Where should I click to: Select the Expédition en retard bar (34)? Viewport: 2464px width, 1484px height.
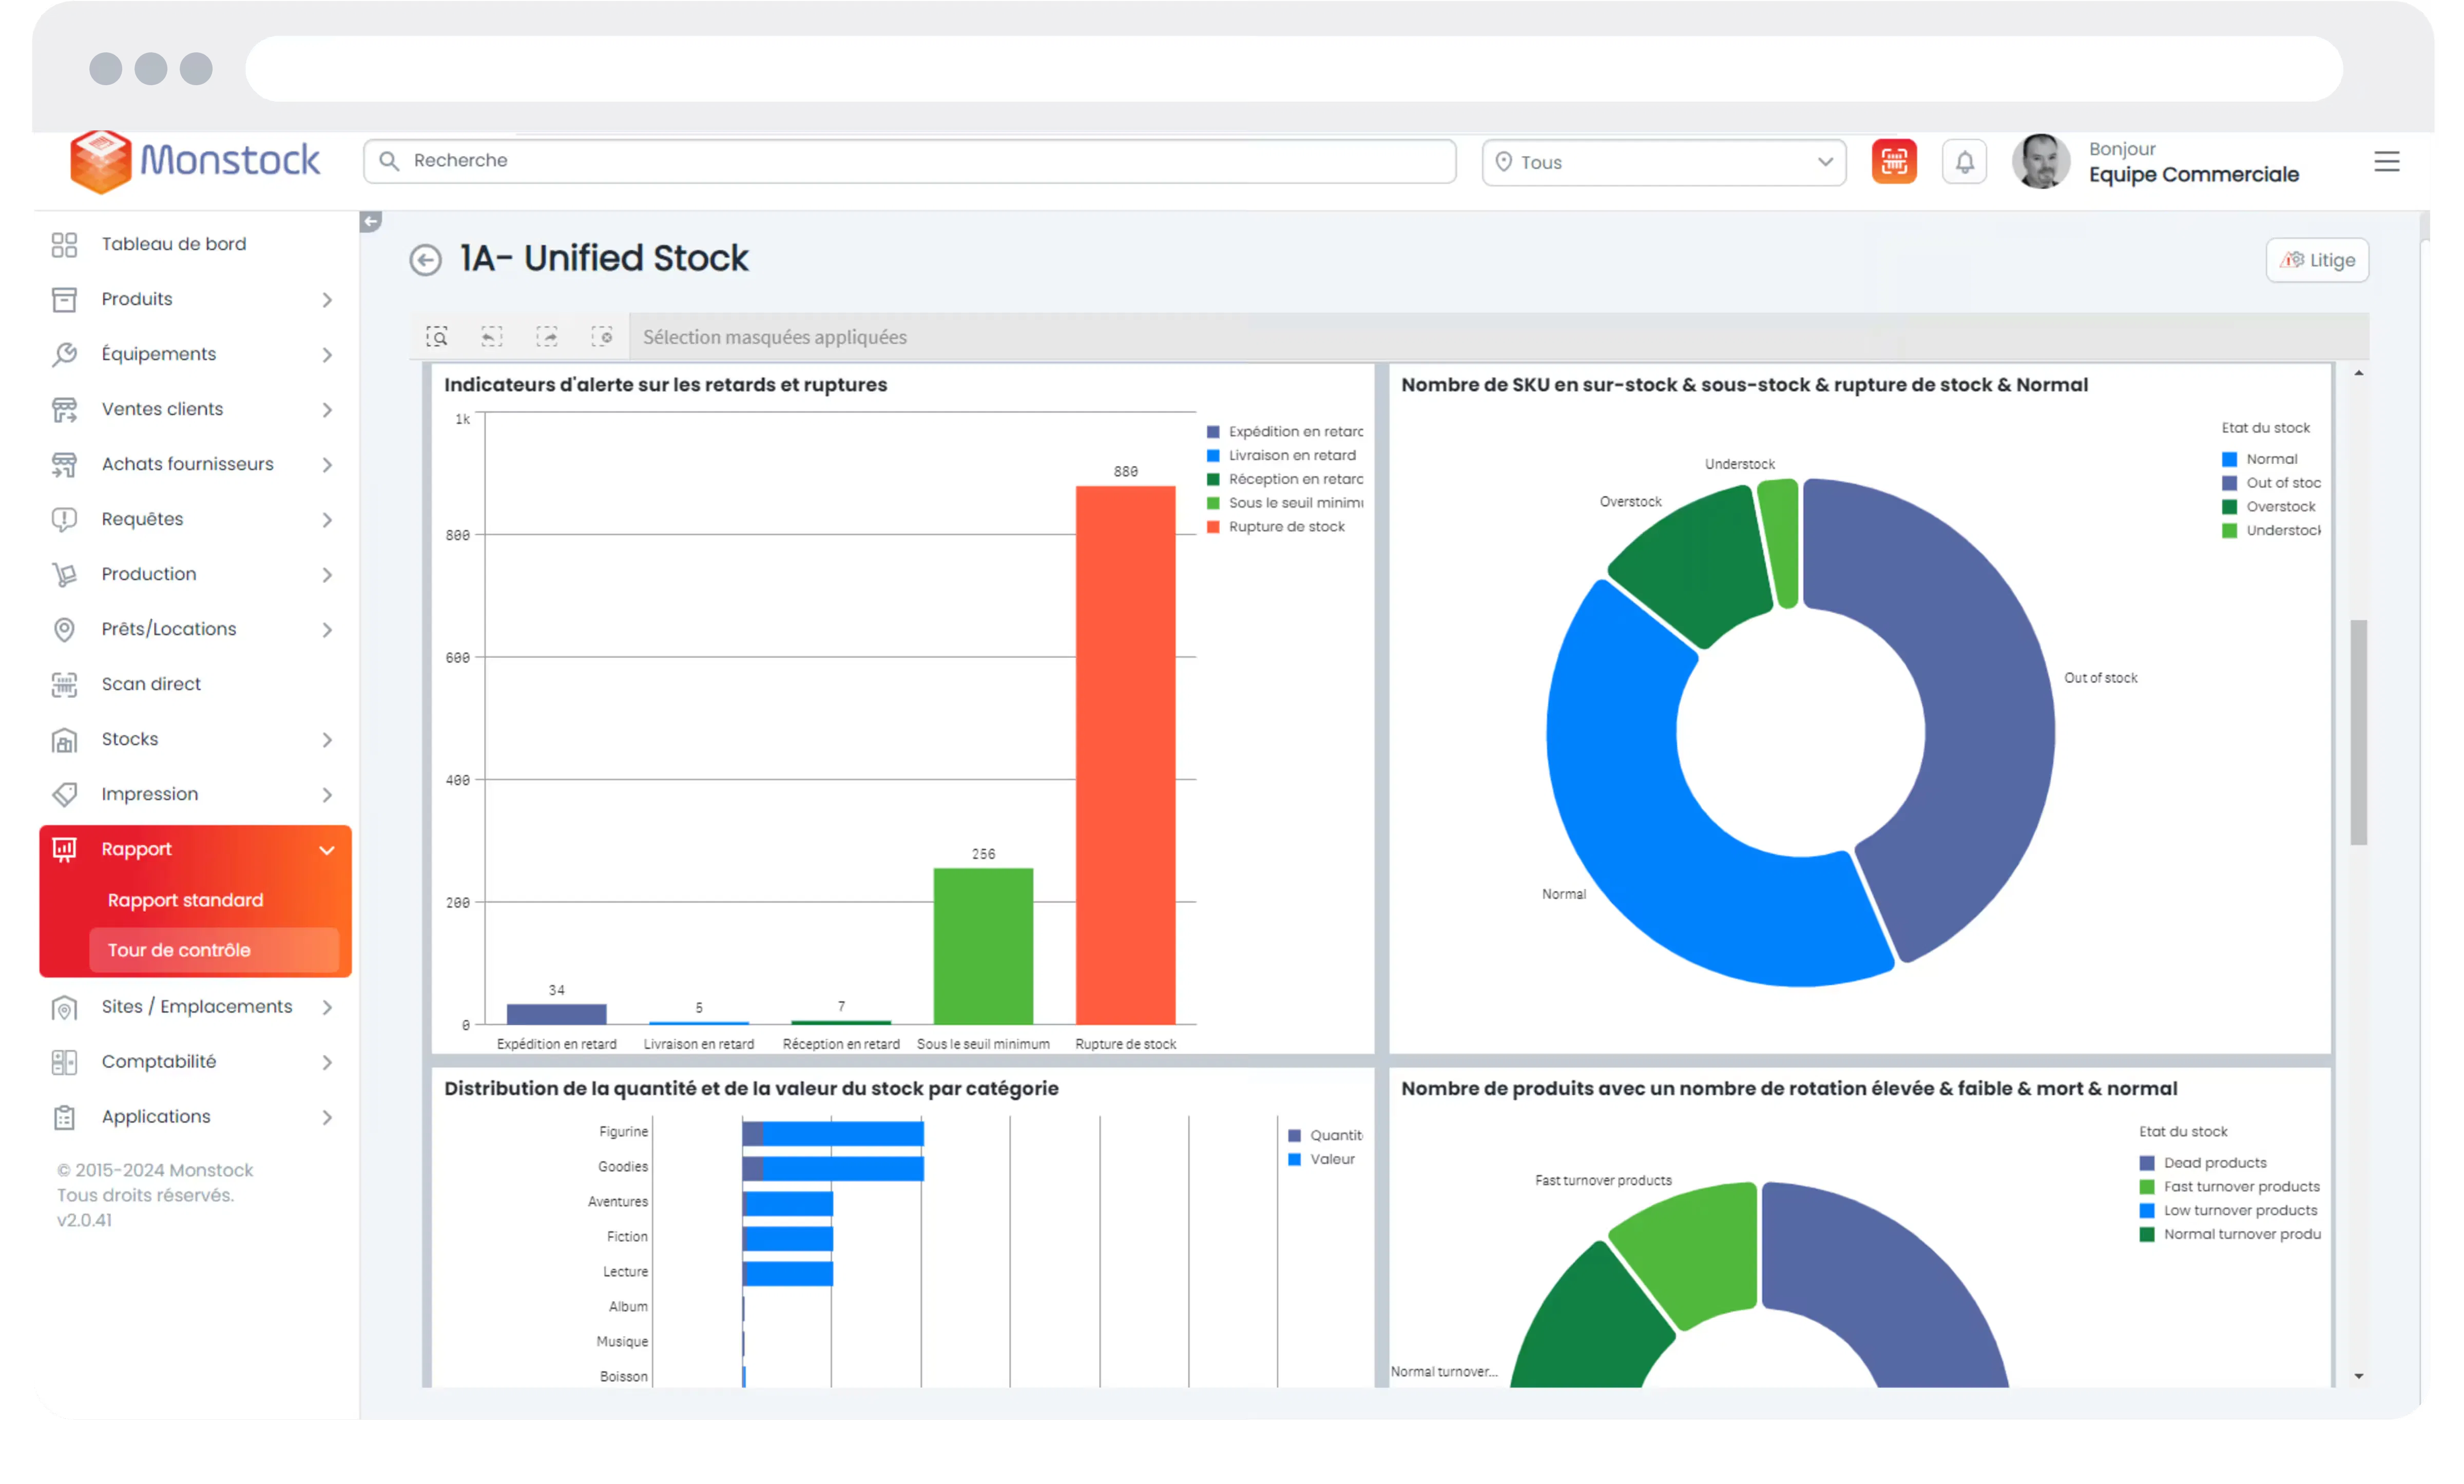click(x=556, y=1014)
